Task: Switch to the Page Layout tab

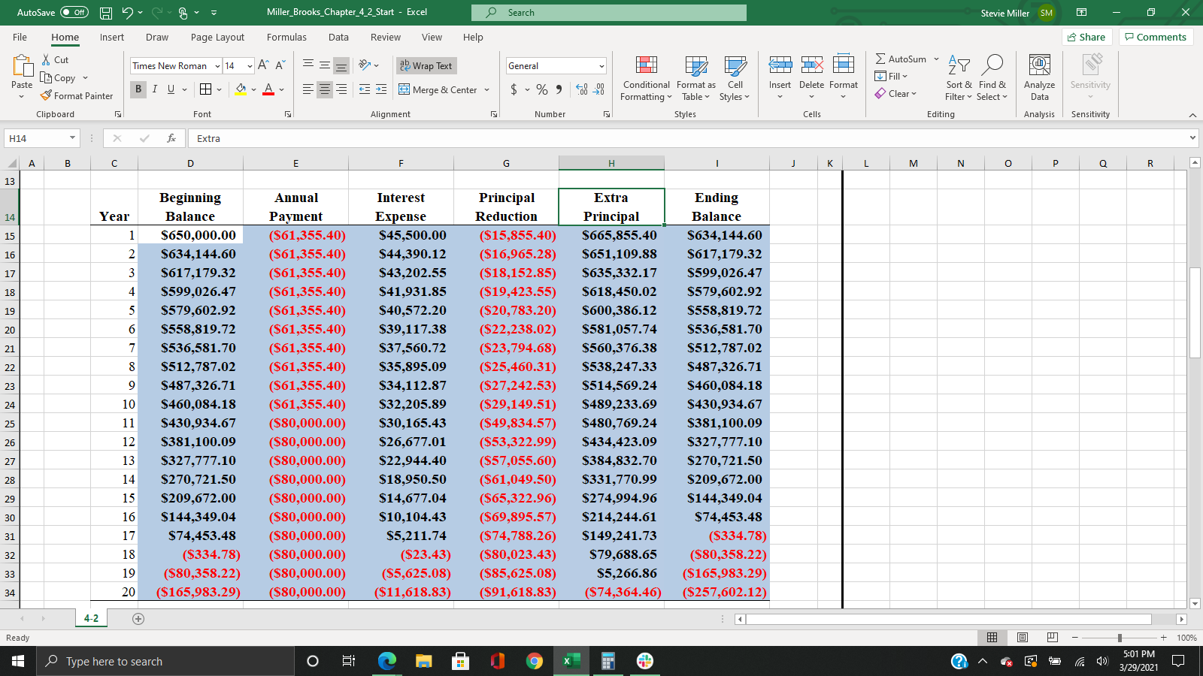Action: point(217,37)
